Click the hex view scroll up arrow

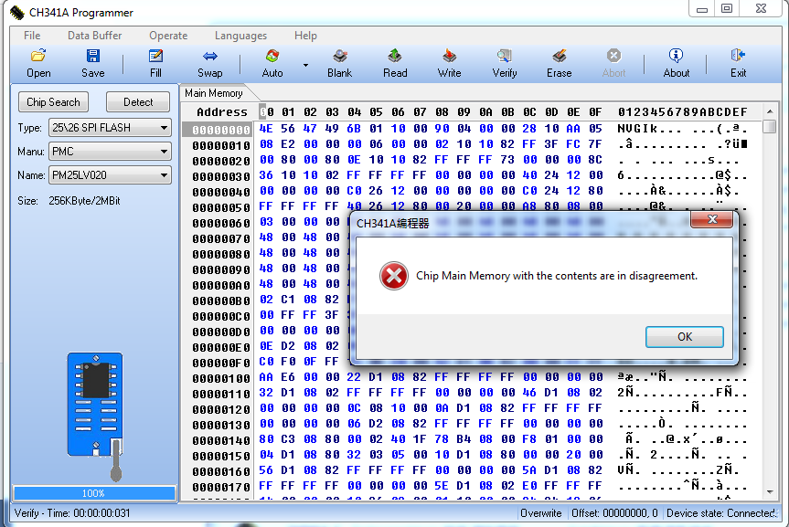(770, 111)
